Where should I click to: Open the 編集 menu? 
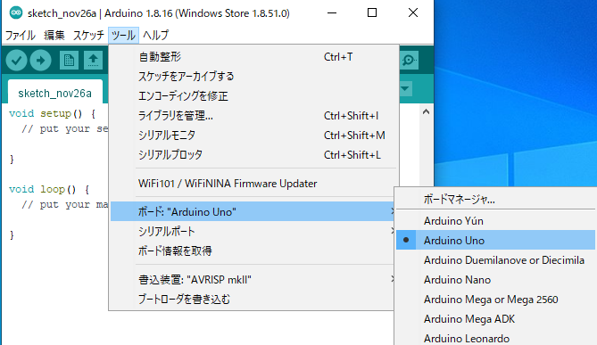[x=54, y=36]
